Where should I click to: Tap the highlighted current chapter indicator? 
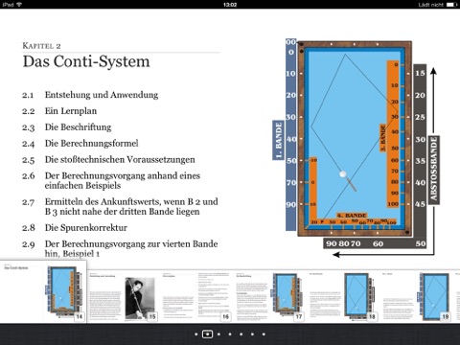coord(207,334)
